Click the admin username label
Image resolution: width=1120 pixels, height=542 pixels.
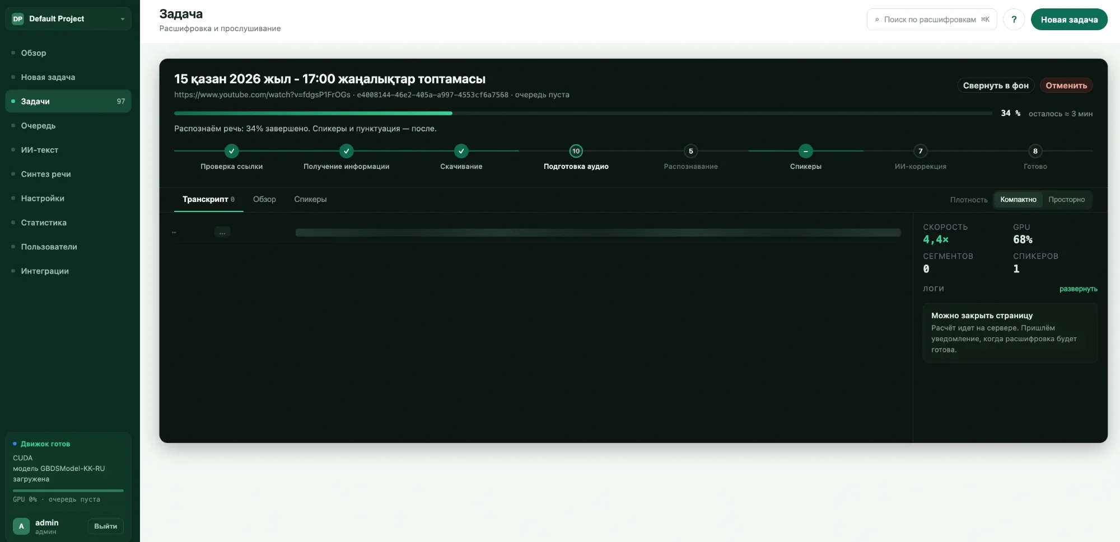coord(47,522)
